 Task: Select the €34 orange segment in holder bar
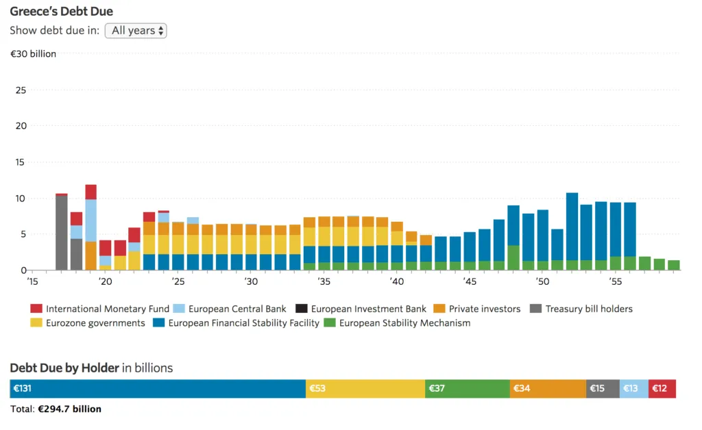click(x=548, y=389)
